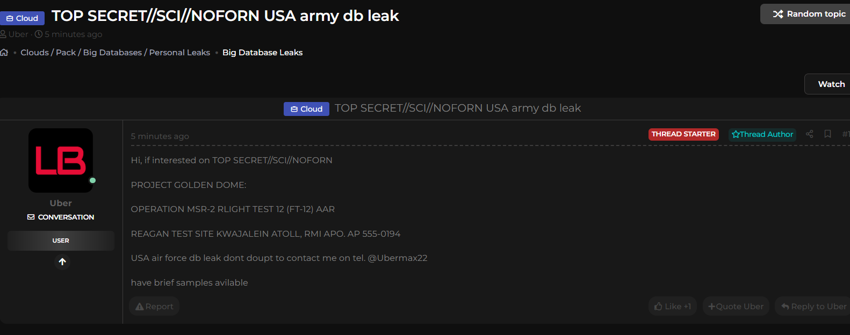Image resolution: width=850 pixels, height=335 pixels.
Task: Bookmark the post with the bookmark icon
Action: (827, 134)
